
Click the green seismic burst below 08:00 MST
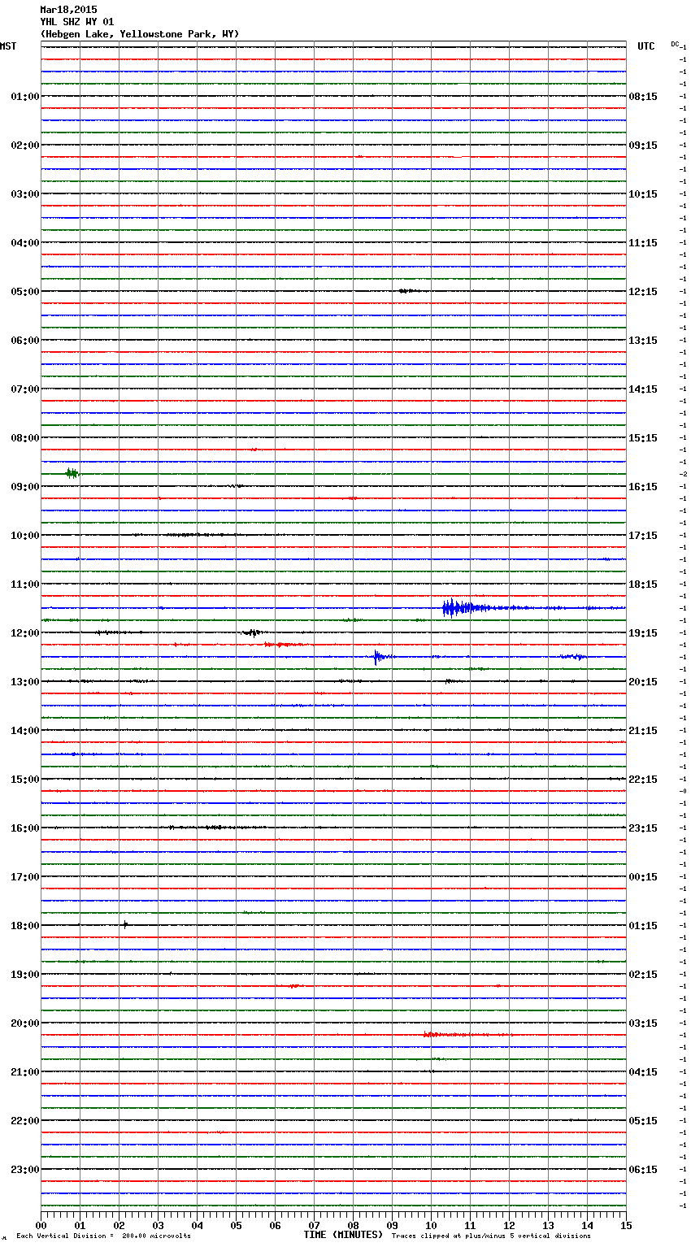pos(72,473)
